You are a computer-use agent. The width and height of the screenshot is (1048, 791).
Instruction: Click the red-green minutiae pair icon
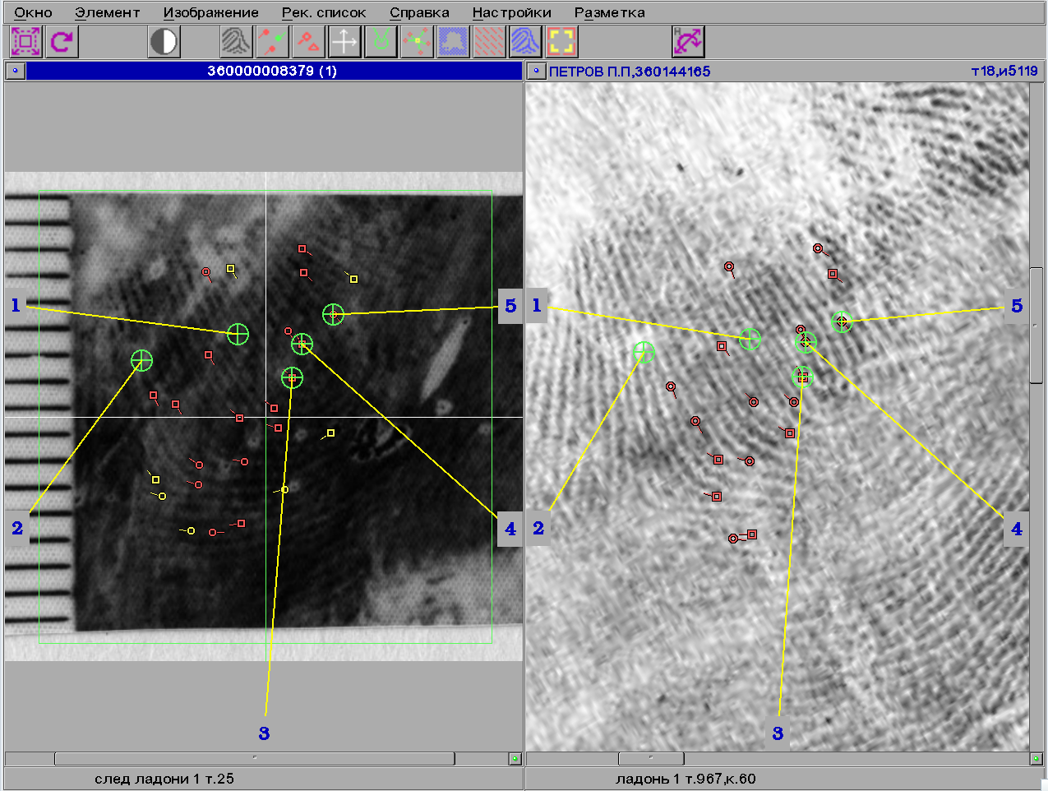tap(272, 41)
